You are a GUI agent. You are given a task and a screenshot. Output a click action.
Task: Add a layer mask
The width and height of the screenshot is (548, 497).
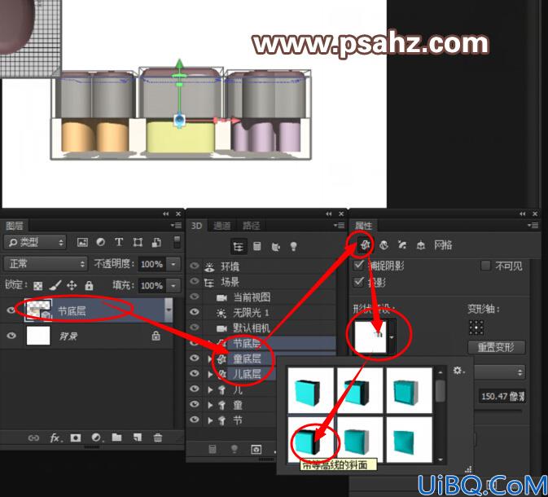tap(76, 438)
